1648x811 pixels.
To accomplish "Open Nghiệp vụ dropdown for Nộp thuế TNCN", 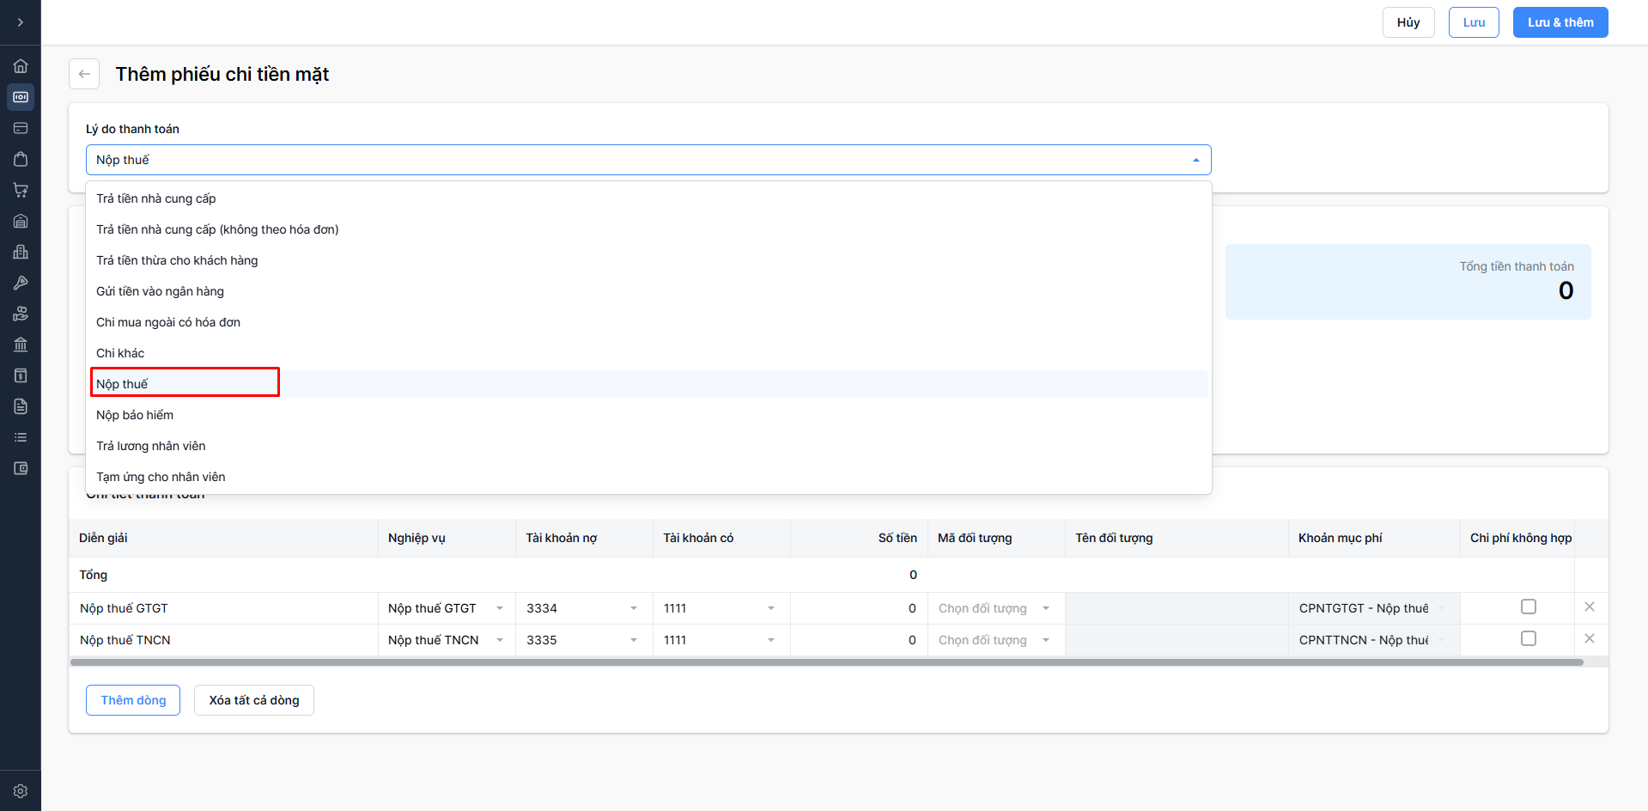I will click(446, 640).
